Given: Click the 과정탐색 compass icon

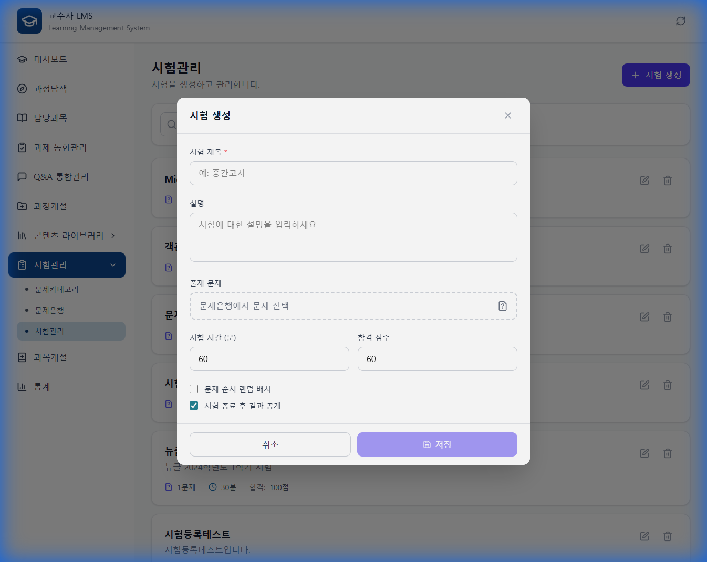Looking at the screenshot, I should 22,89.
